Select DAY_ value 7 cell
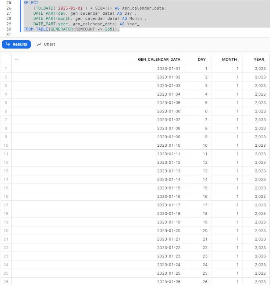This screenshot has height=285, width=270. [x=198, y=120]
